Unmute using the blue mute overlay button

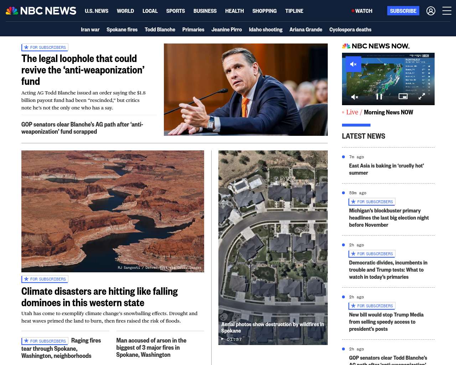353,64
